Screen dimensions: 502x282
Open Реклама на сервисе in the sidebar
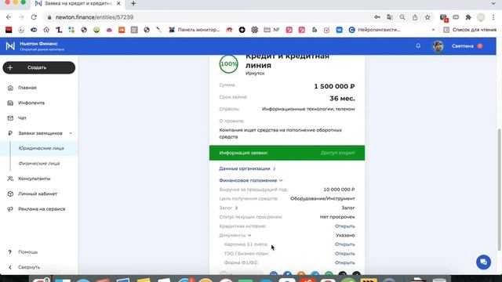pyautogui.click(x=42, y=209)
